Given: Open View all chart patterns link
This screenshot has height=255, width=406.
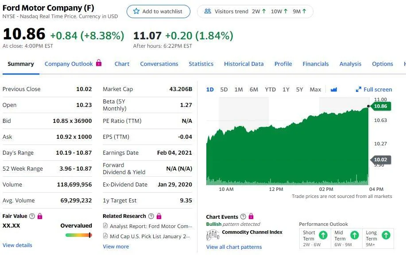Looking at the screenshot, I should (234, 247).
